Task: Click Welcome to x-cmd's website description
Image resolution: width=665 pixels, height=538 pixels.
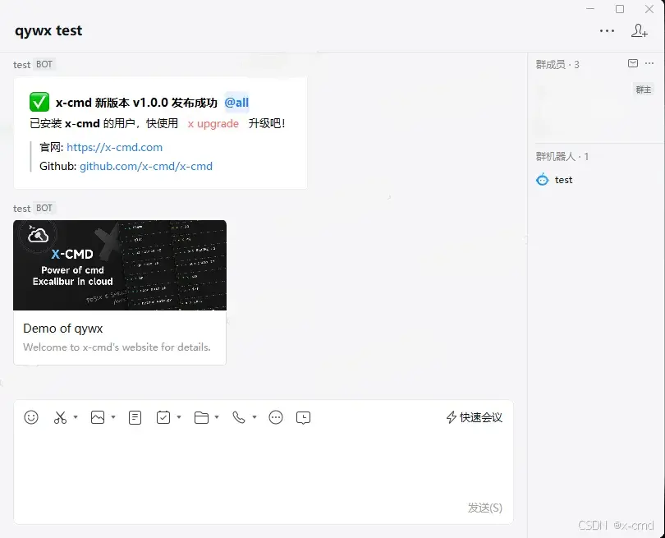Action: tap(117, 347)
